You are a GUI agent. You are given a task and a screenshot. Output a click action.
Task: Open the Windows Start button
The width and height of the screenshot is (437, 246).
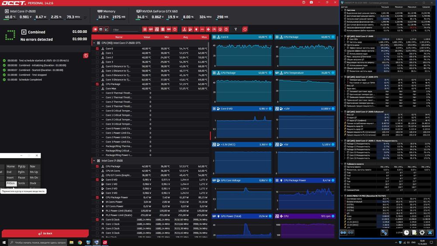point(4,243)
